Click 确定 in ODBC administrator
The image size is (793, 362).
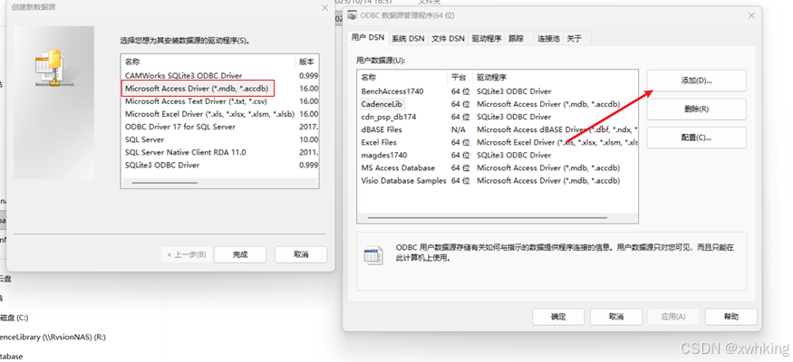pos(558,317)
